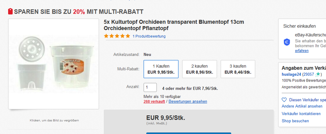This screenshot has height=134, width=326.
Task: Click the "erfahren" link under Käuferschutz
Action: [x=302, y=51]
